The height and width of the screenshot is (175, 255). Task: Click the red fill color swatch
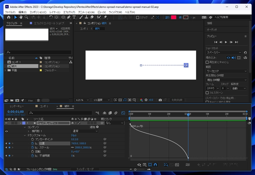point(173,17)
